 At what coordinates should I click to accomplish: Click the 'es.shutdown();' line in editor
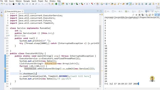click(x=28, y=73)
